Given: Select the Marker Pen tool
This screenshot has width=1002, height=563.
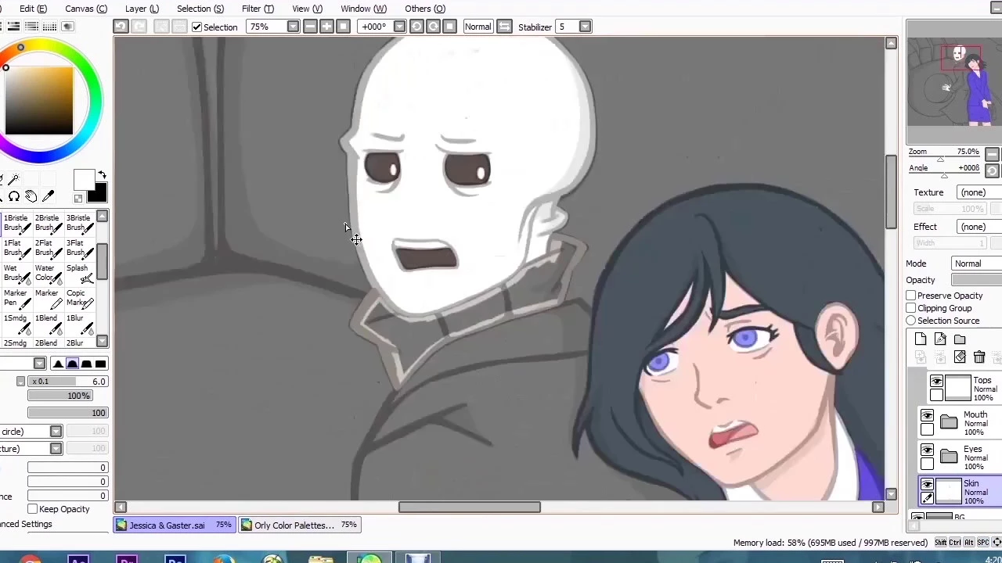Looking at the screenshot, I should coord(16,298).
